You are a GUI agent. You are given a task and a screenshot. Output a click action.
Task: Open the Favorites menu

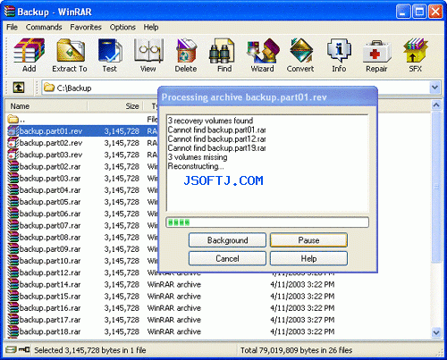coord(86,27)
